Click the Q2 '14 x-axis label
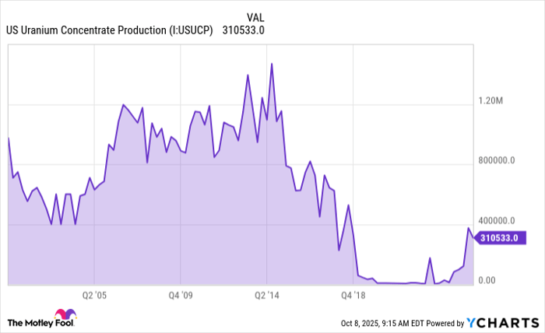 pyautogui.click(x=267, y=296)
